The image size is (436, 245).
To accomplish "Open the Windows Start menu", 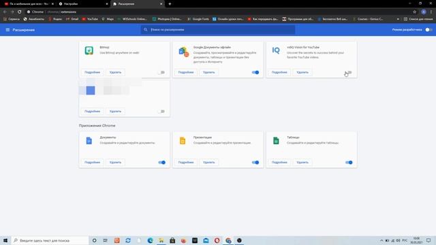I will coord(5,240).
